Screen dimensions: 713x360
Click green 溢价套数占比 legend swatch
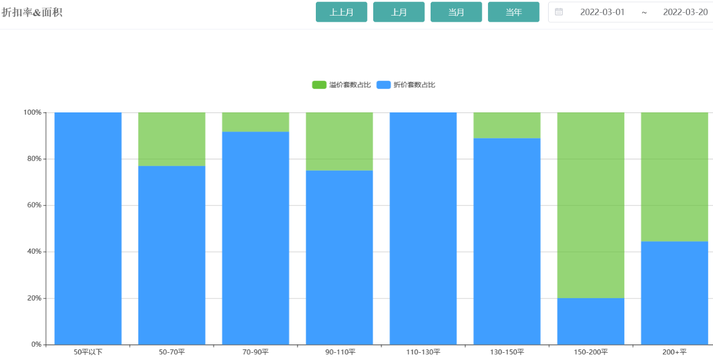(319, 85)
